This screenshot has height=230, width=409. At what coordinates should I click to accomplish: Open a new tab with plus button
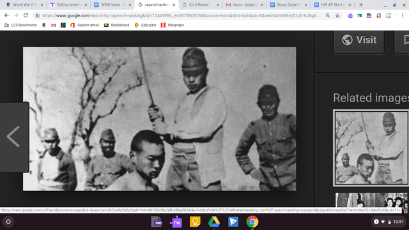point(361,4)
